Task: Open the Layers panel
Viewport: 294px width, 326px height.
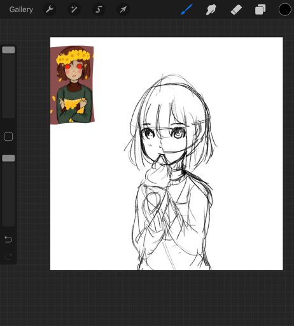Action: [260, 10]
